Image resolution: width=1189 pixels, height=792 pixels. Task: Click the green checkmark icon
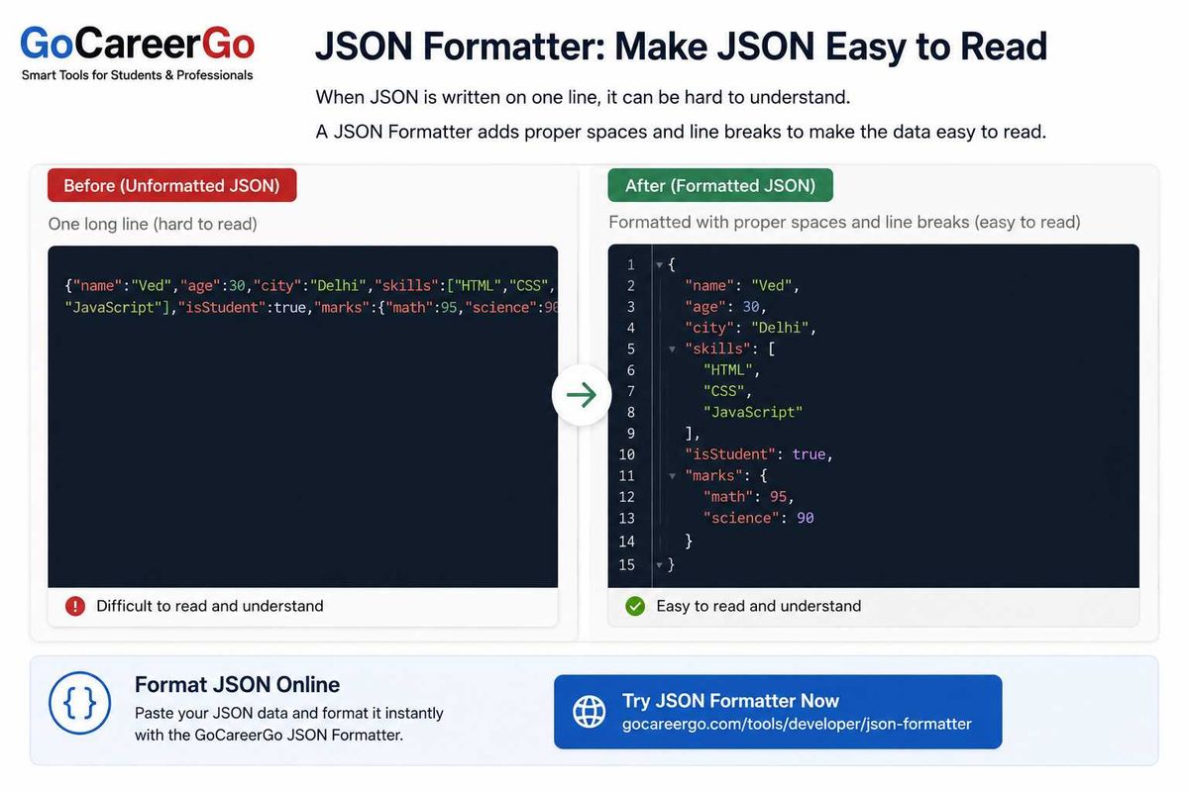[x=635, y=606]
